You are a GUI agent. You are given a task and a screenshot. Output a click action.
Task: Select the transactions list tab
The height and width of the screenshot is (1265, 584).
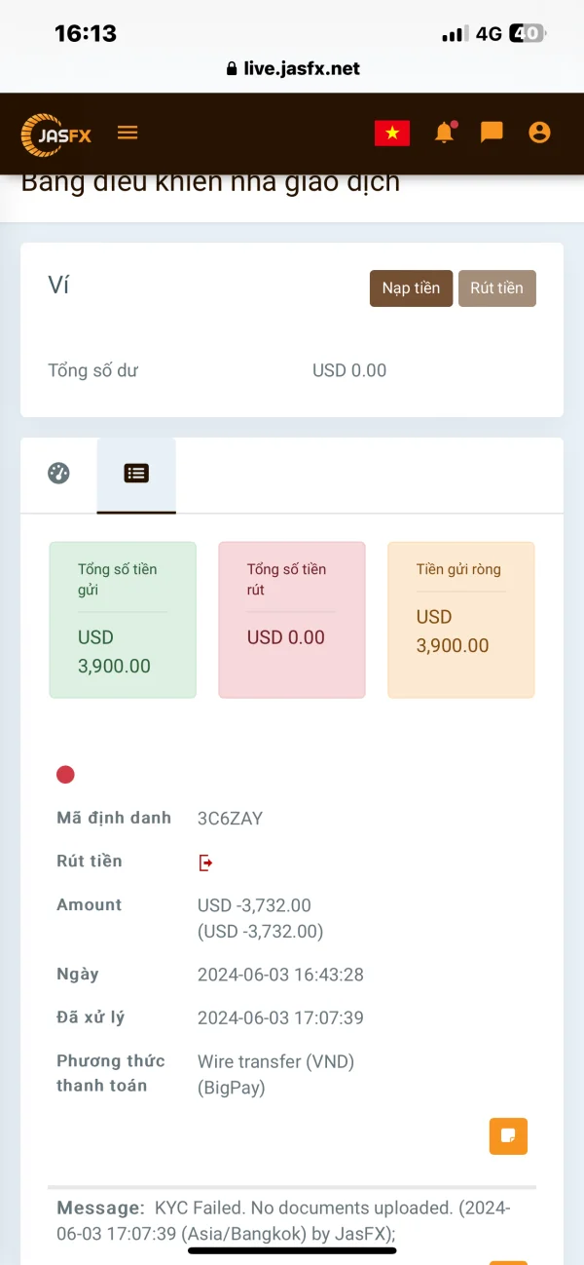[136, 474]
